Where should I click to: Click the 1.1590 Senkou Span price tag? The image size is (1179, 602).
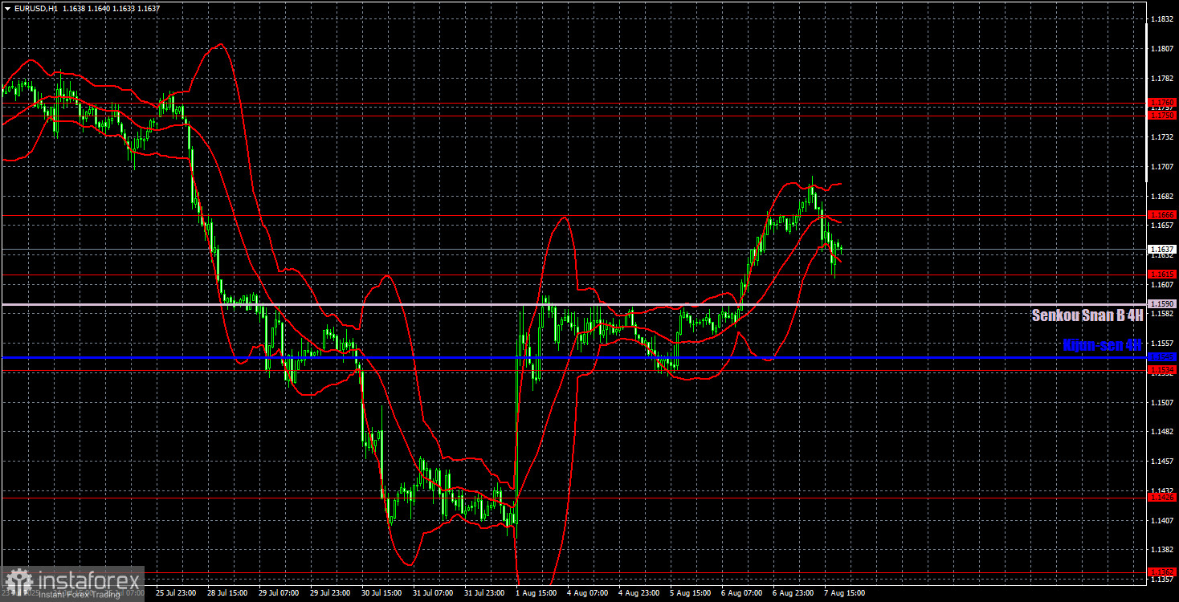[1162, 304]
